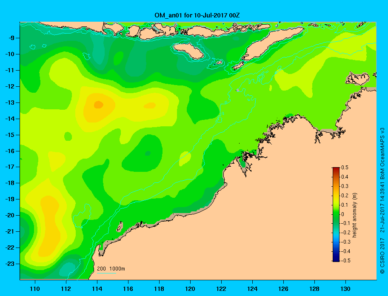388x296 pixels.
Task: Click the yellow-orange eddy near 111E 21S
Action: pos(50,226)
